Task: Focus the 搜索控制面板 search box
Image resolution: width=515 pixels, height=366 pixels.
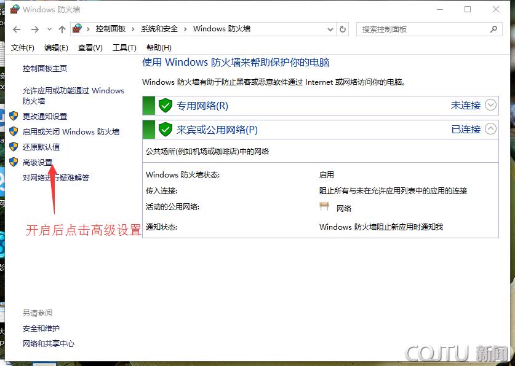Action: click(429, 29)
